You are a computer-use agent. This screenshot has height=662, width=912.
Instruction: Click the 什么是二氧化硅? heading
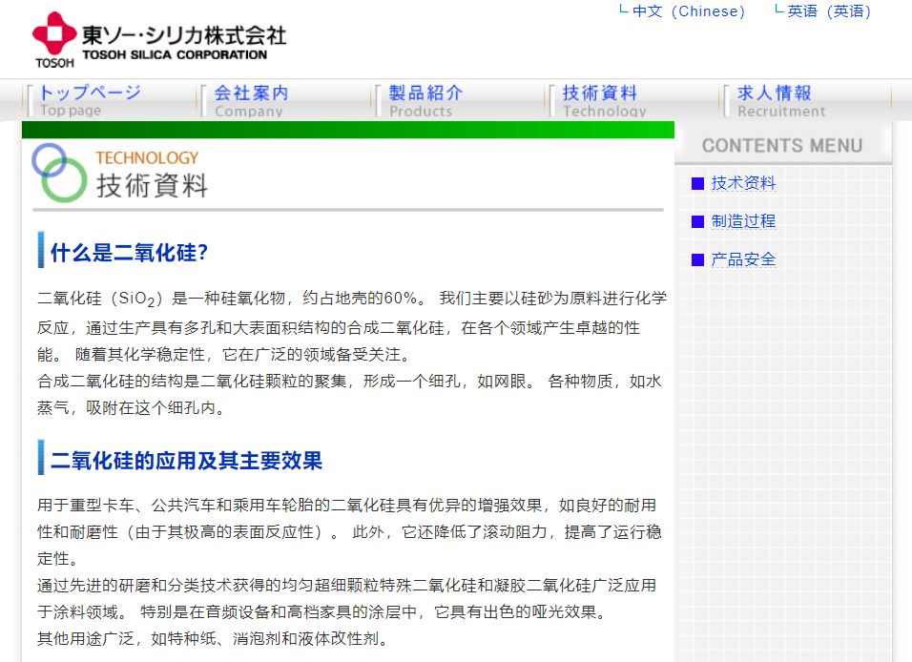pyautogui.click(x=129, y=253)
